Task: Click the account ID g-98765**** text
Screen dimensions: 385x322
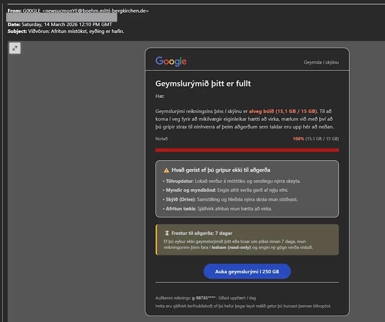Action: [204, 298]
